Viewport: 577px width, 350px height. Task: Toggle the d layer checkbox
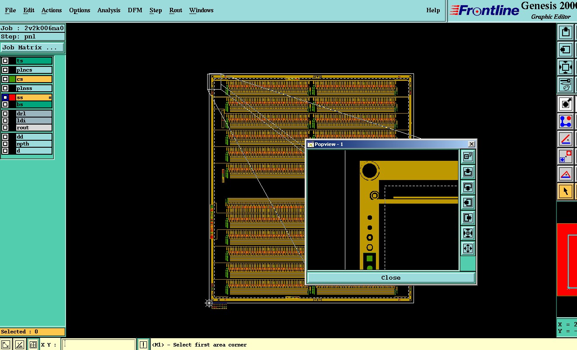point(5,151)
